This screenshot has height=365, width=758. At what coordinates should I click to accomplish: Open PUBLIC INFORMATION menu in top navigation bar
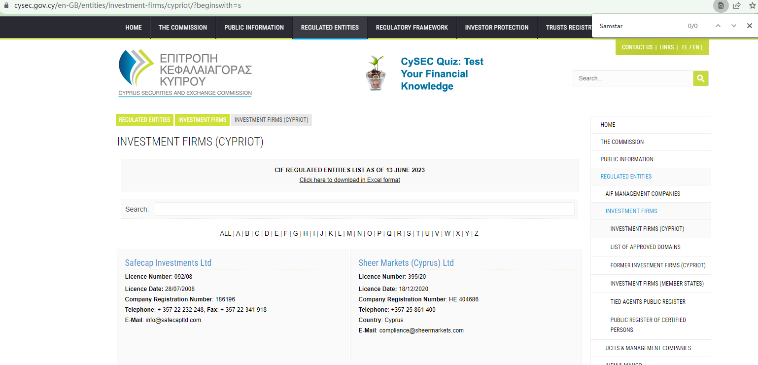pos(254,28)
